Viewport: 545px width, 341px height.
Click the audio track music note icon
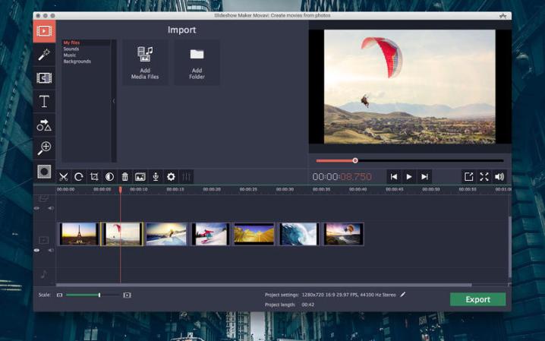point(44,274)
